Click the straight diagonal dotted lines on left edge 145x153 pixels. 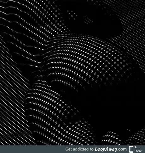point(10,95)
